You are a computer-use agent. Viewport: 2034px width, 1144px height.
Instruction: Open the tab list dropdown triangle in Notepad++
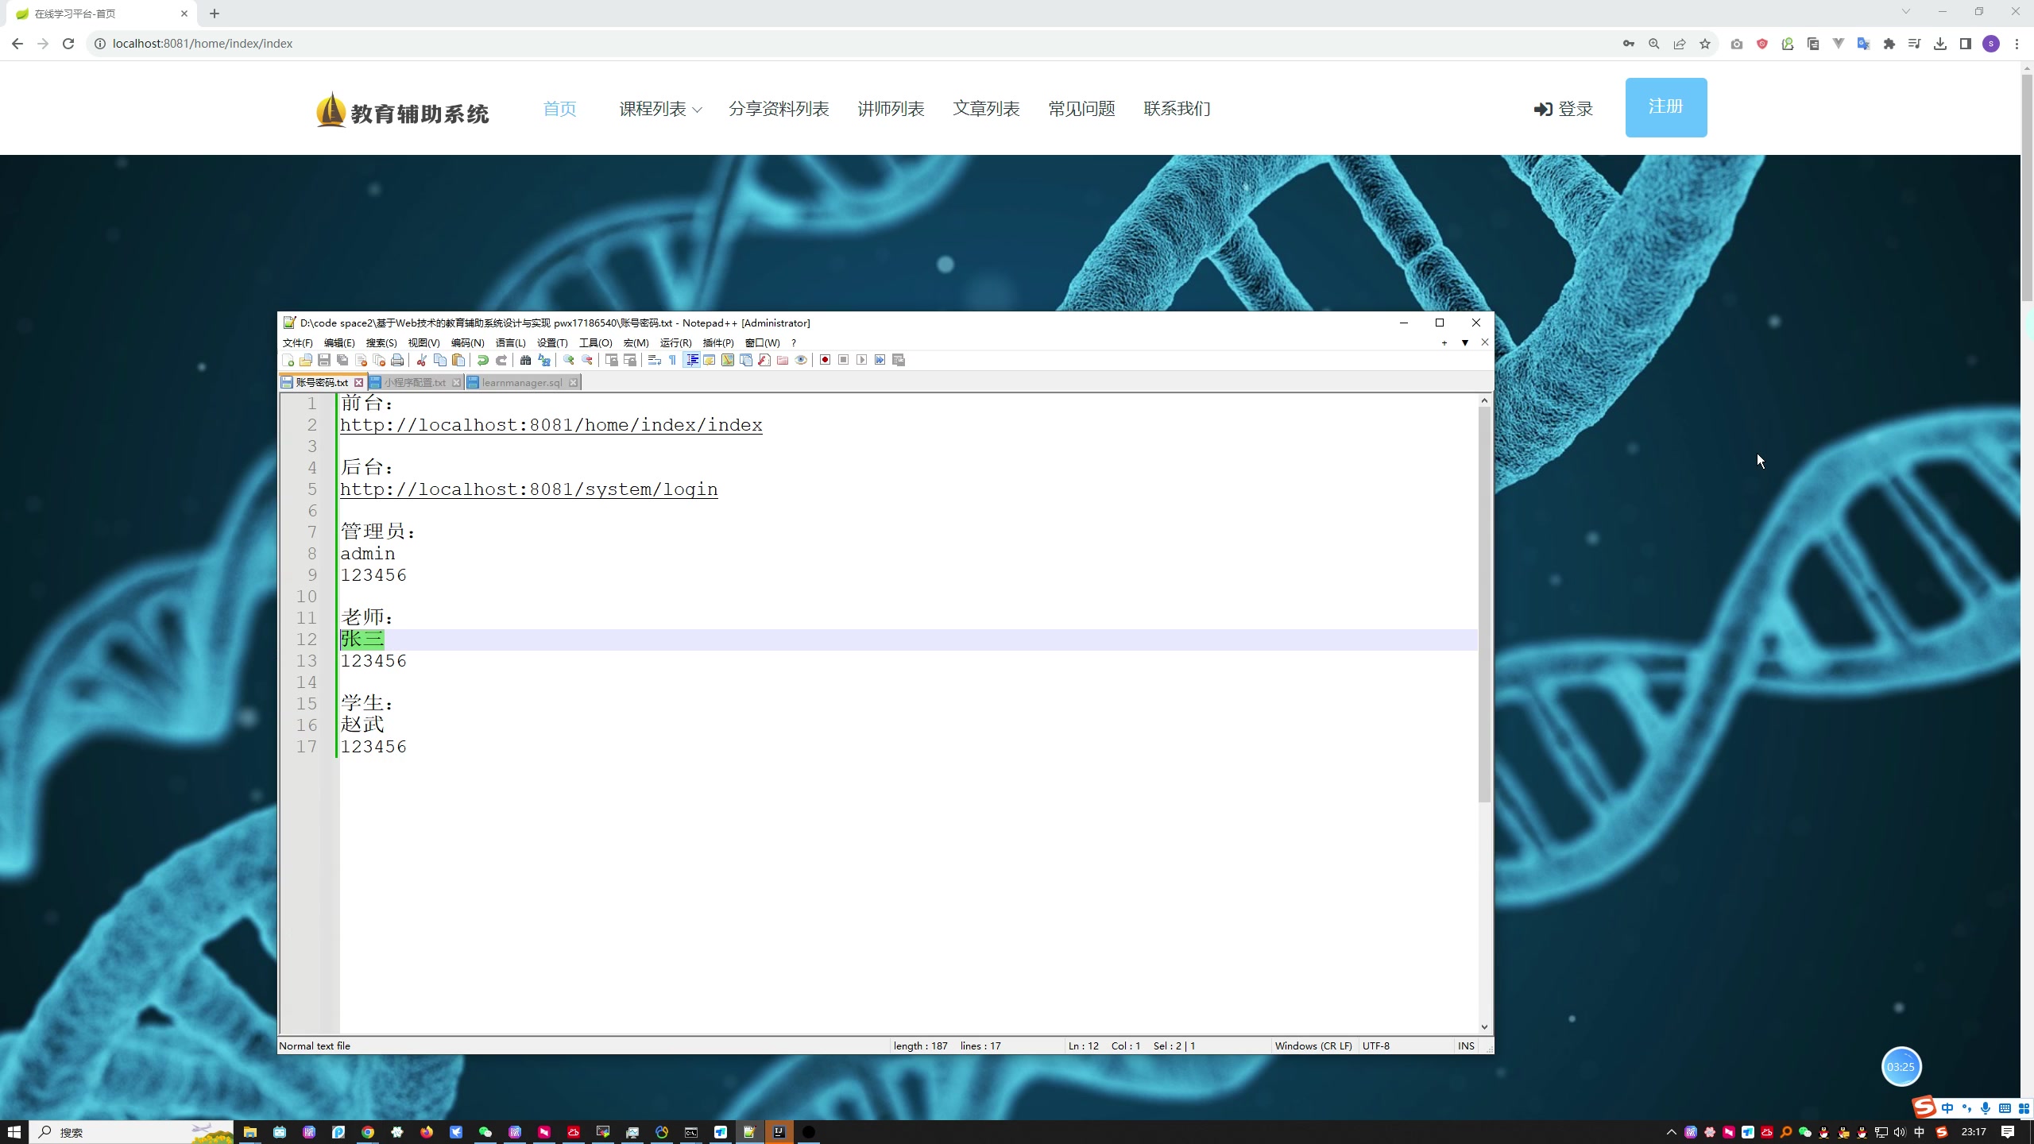point(1465,343)
